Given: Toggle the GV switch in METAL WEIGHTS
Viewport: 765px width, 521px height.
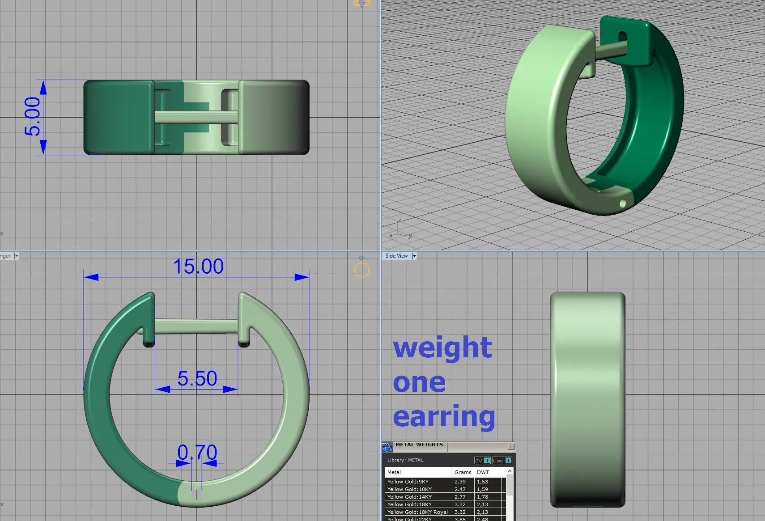Looking at the screenshot, I should [487, 461].
